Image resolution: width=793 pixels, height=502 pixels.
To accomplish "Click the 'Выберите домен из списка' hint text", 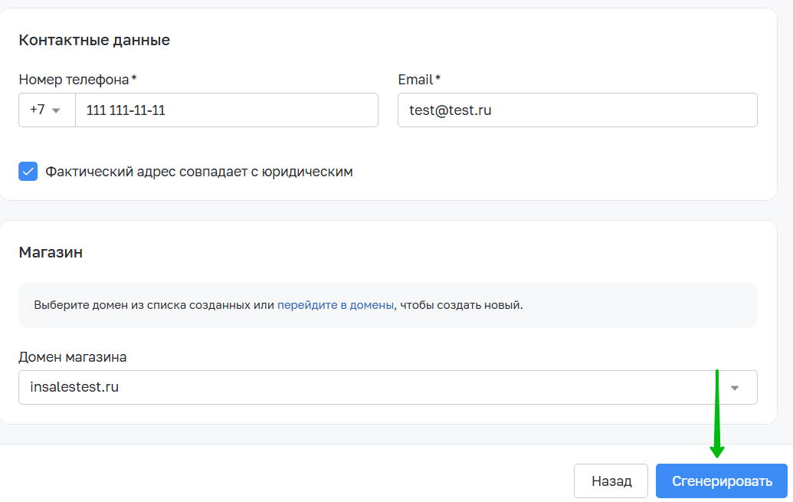I will tap(153, 305).
